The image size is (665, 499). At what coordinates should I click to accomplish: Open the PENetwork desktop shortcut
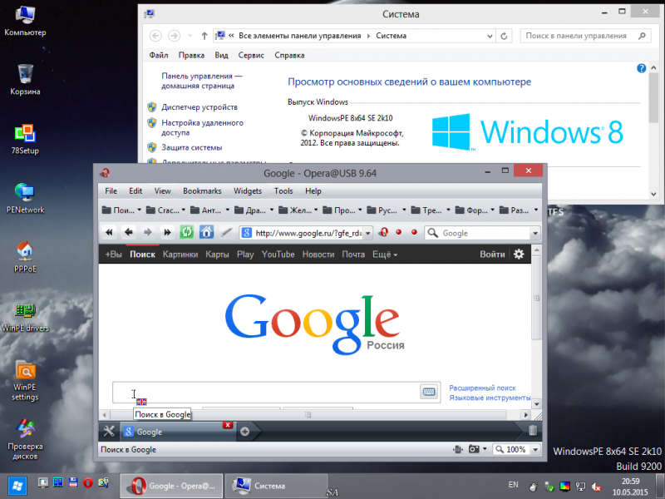pos(25,199)
